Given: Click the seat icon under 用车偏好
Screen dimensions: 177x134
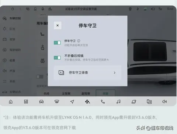Looking at the screenshot, I should coord(42,34).
